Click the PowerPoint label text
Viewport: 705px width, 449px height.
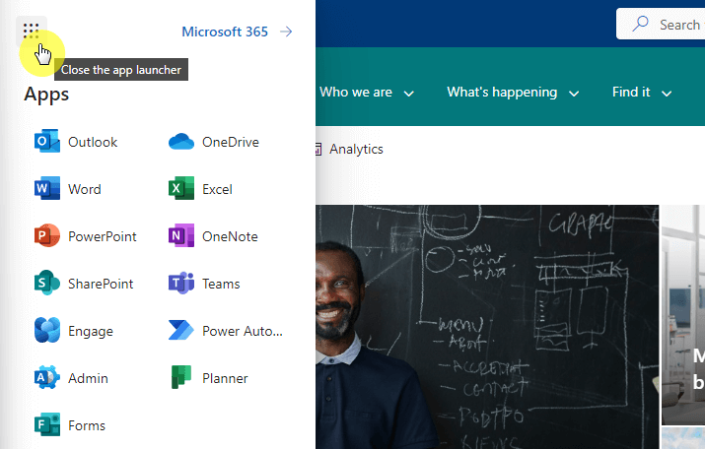click(103, 236)
